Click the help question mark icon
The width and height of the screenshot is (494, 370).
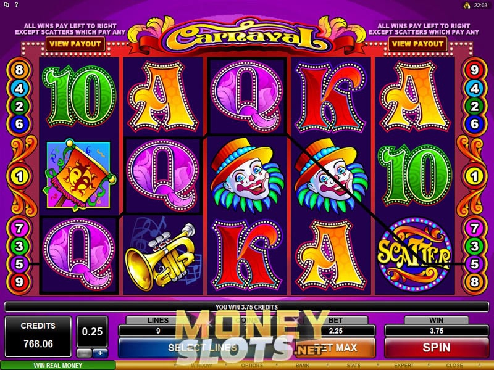(17, 5)
